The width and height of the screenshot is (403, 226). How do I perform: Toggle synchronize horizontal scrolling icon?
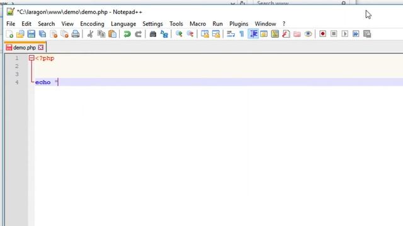pyautogui.click(x=216, y=34)
